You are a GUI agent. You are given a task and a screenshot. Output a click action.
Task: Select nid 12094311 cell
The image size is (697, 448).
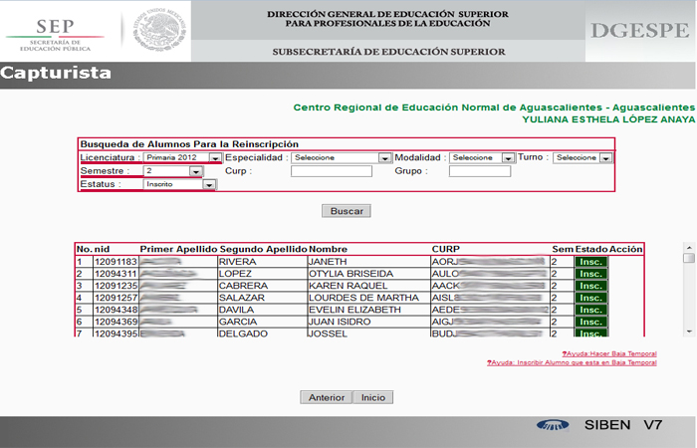tap(116, 274)
